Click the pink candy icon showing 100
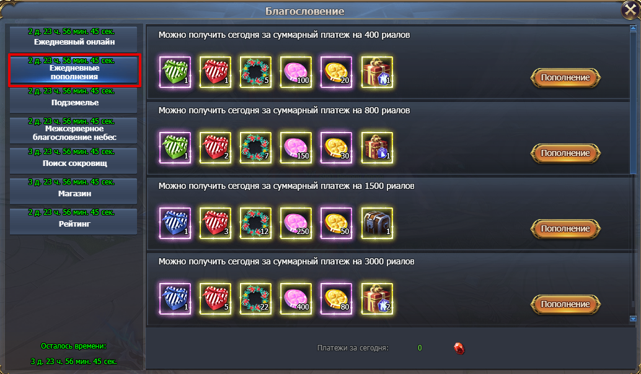 click(296, 72)
